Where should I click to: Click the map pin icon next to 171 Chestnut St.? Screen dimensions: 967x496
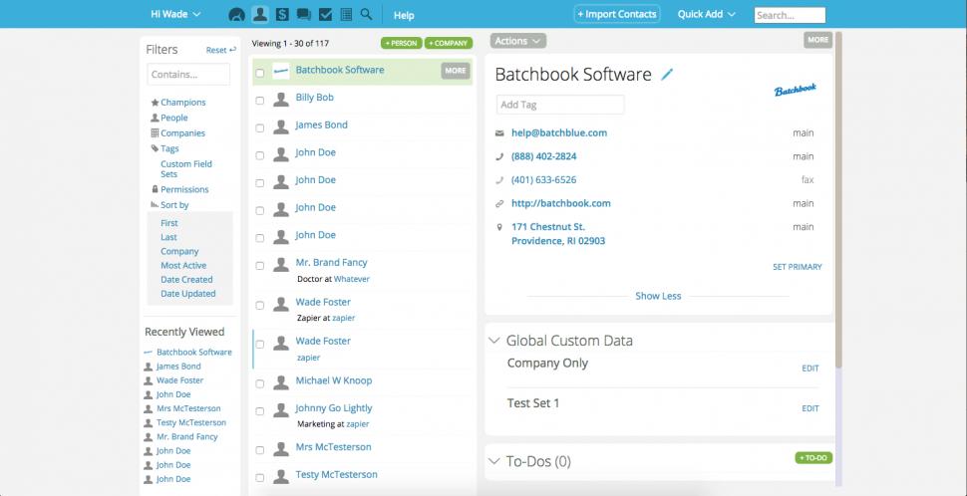499,227
